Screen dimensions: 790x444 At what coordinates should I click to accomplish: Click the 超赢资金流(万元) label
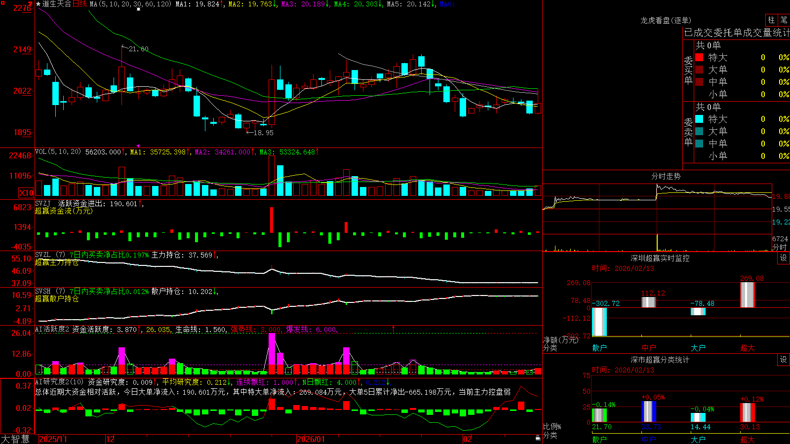(x=64, y=211)
